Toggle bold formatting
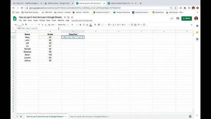 click(80, 25)
